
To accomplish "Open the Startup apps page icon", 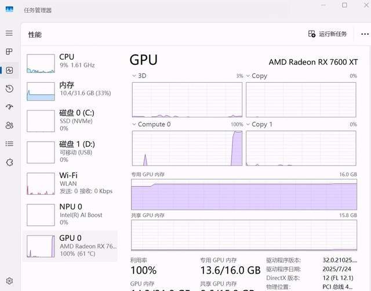I will tap(9, 107).
